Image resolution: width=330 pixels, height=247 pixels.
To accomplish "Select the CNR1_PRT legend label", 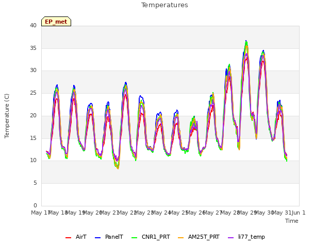I will 156,237.
